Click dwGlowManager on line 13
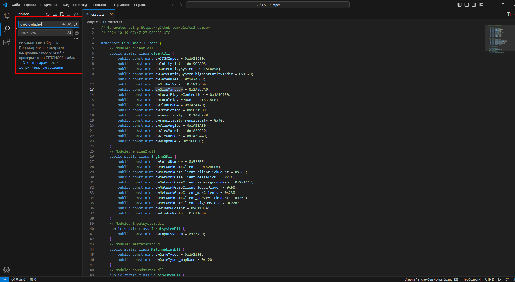515x282 pixels. tap(169, 90)
